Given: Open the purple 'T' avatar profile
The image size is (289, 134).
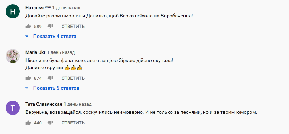Looking at the screenshot, I should point(13,108).
